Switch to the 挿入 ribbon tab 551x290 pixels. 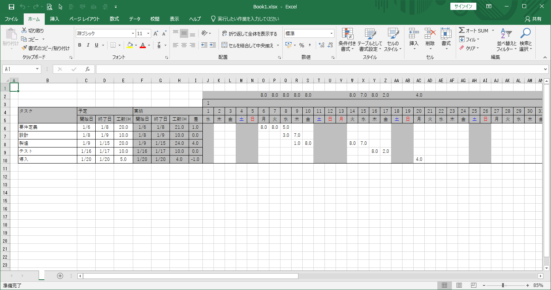pos(55,19)
